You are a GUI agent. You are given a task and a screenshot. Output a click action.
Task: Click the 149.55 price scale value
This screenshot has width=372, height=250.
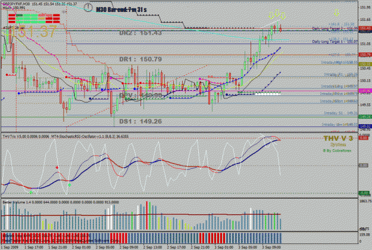tap(365, 104)
